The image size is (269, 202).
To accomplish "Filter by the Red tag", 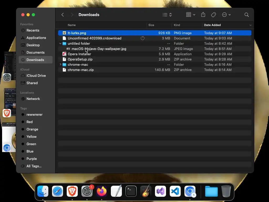I will coord(35,122).
